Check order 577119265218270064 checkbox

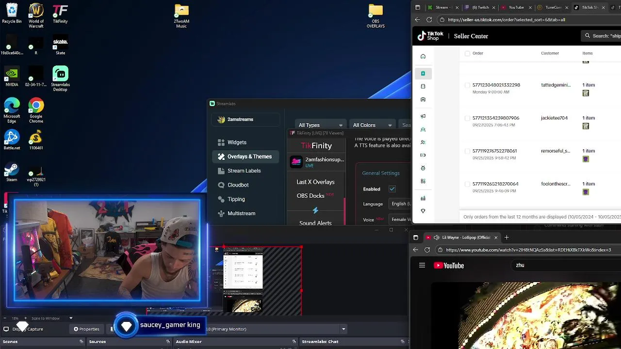(x=467, y=184)
